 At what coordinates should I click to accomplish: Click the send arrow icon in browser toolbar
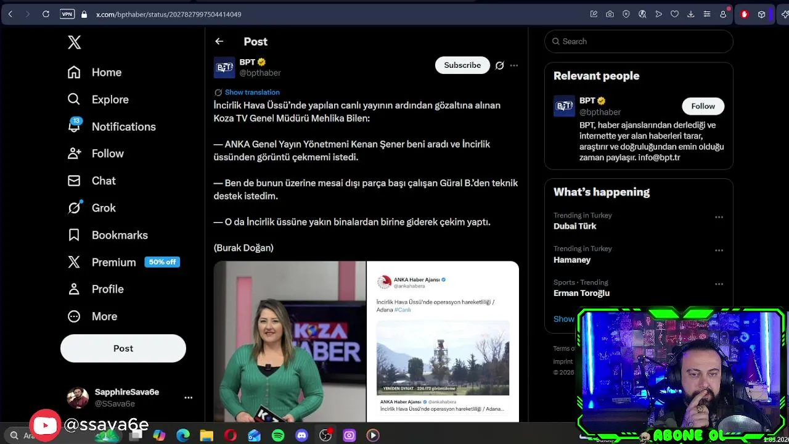tap(658, 14)
